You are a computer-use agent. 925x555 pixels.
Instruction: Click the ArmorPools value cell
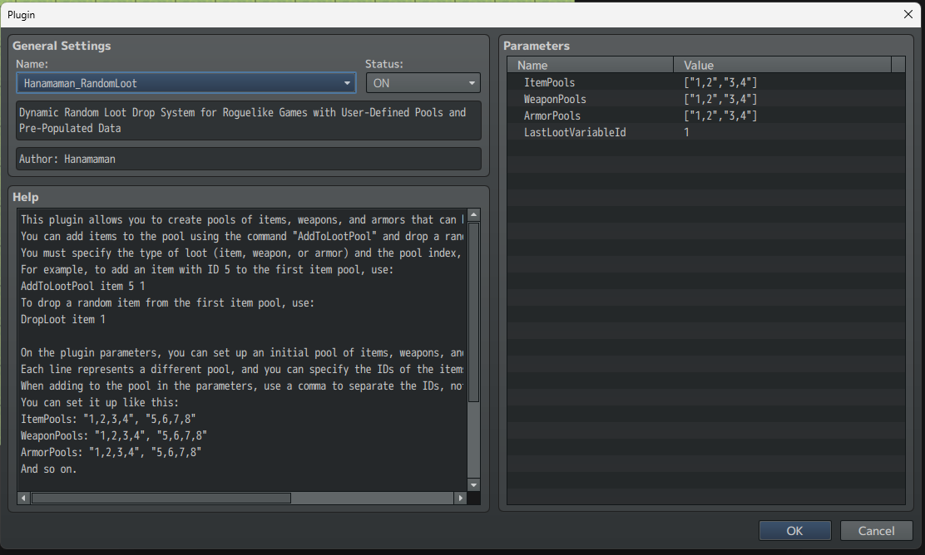720,115
